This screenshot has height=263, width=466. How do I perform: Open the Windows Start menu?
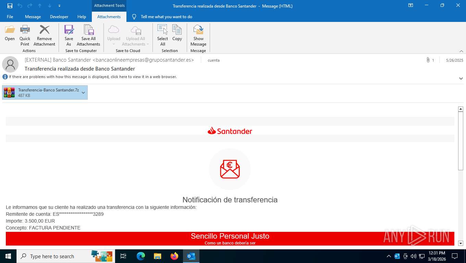coord(8,256)
